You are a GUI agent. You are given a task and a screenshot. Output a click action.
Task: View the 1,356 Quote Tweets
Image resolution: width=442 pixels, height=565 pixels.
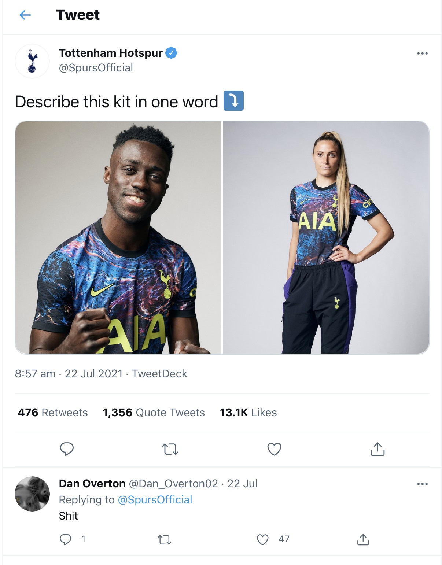pyautogui.click(x=154, y=413)
